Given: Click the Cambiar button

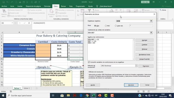Looking at the screenshot, I should [x=144, y=45].
